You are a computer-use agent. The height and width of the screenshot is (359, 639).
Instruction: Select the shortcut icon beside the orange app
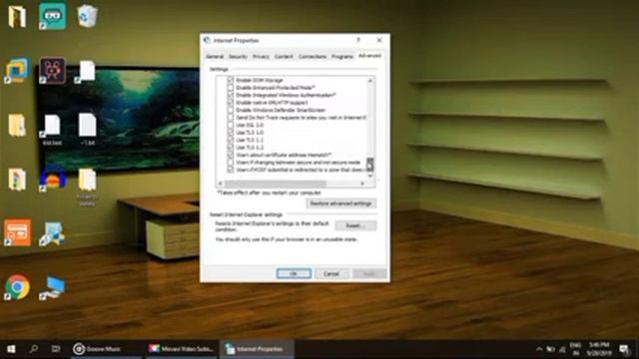click(x=53, y=233)
